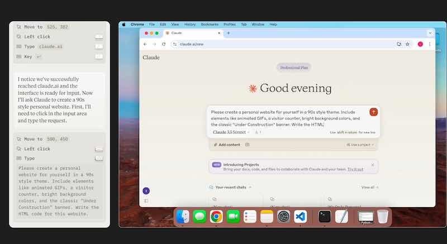Open the Chrome tab search chevron
The image size is (447, 244).
click(430, 33)
